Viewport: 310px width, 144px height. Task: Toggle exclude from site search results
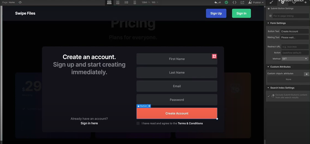click(x=268, y=96)
